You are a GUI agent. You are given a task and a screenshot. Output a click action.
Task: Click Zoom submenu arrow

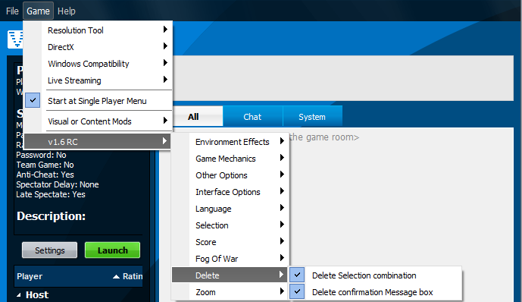coord(282,291)
